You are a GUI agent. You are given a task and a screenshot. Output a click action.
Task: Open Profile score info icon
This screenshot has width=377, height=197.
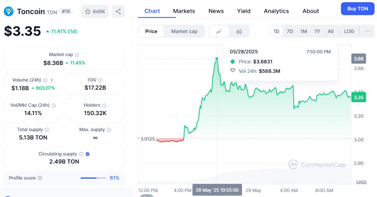click(40, 178)
